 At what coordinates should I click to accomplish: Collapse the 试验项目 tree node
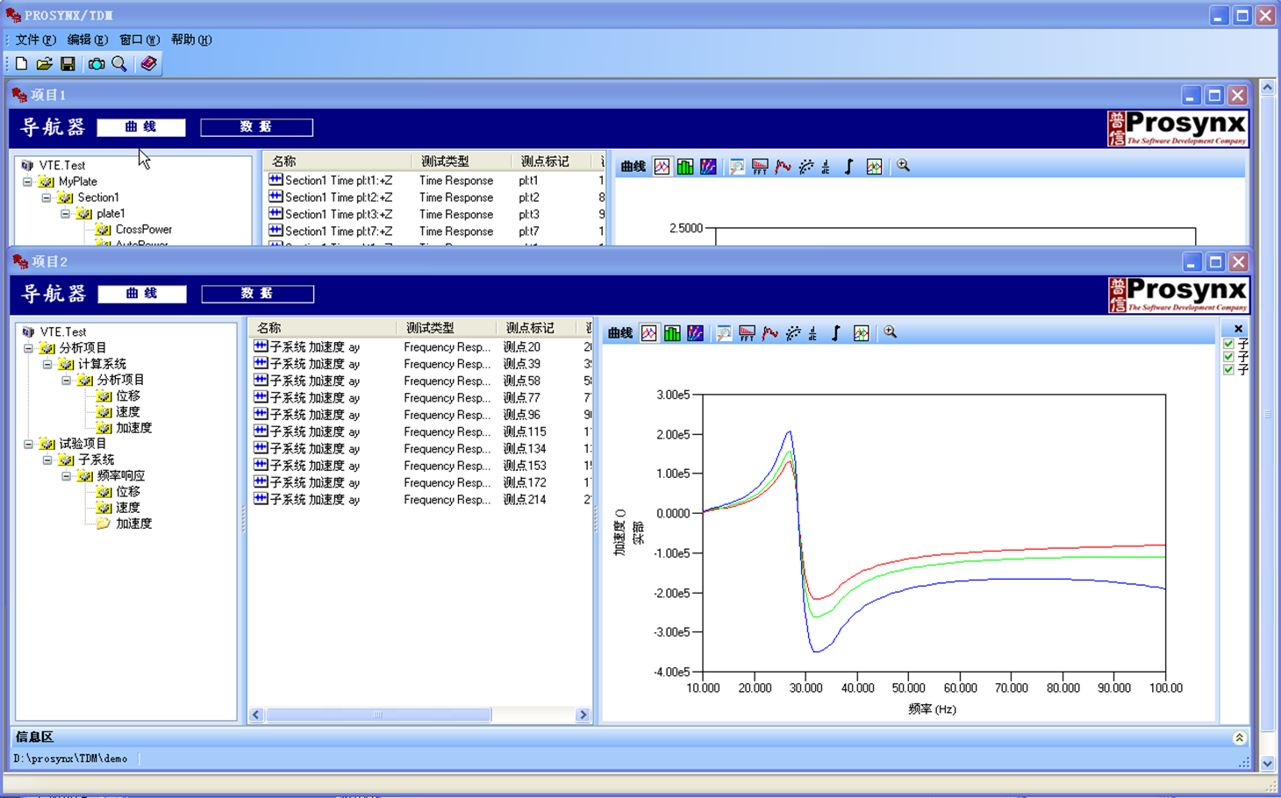tap(29, 445)
